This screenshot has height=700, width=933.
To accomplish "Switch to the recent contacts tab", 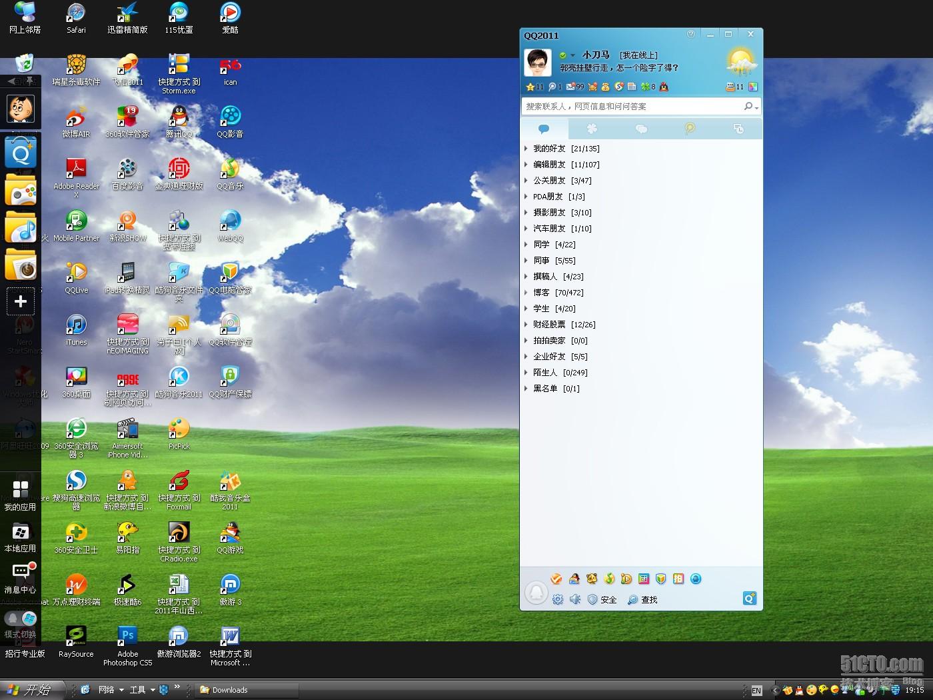I will pos(738,129).
